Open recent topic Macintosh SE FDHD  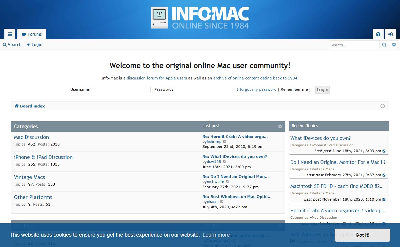(x=337, y=186)
